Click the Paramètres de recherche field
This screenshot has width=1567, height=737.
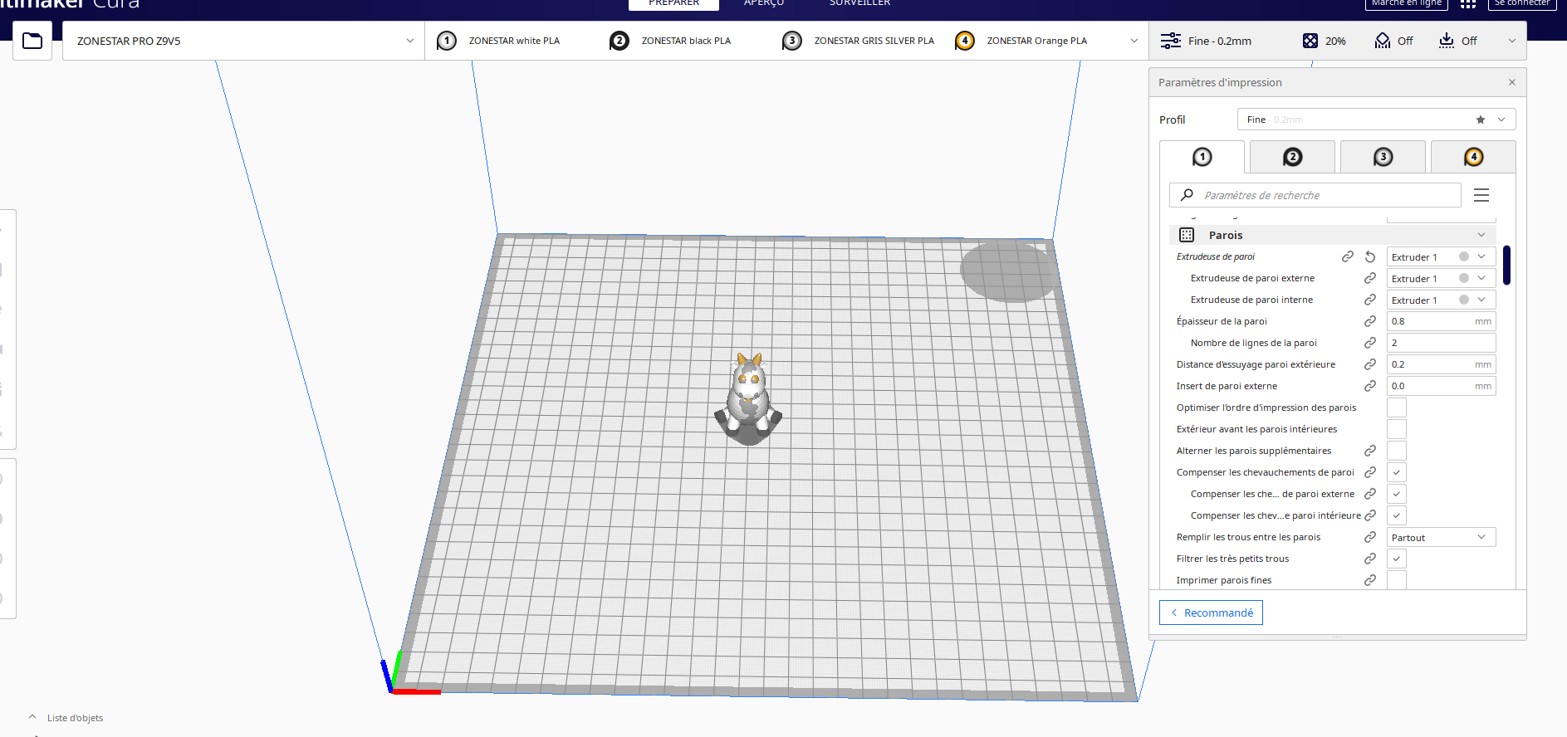pos(1315,195)
